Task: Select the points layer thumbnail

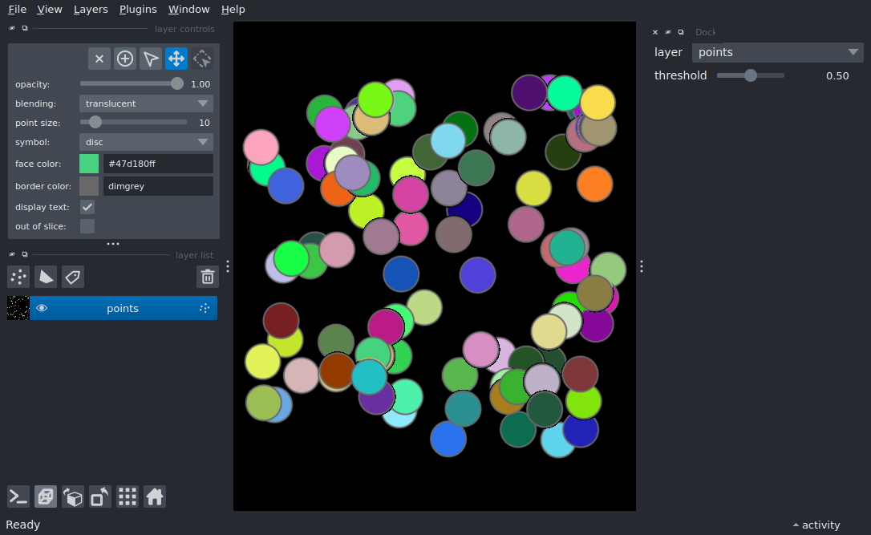Action: pos(18,308)
